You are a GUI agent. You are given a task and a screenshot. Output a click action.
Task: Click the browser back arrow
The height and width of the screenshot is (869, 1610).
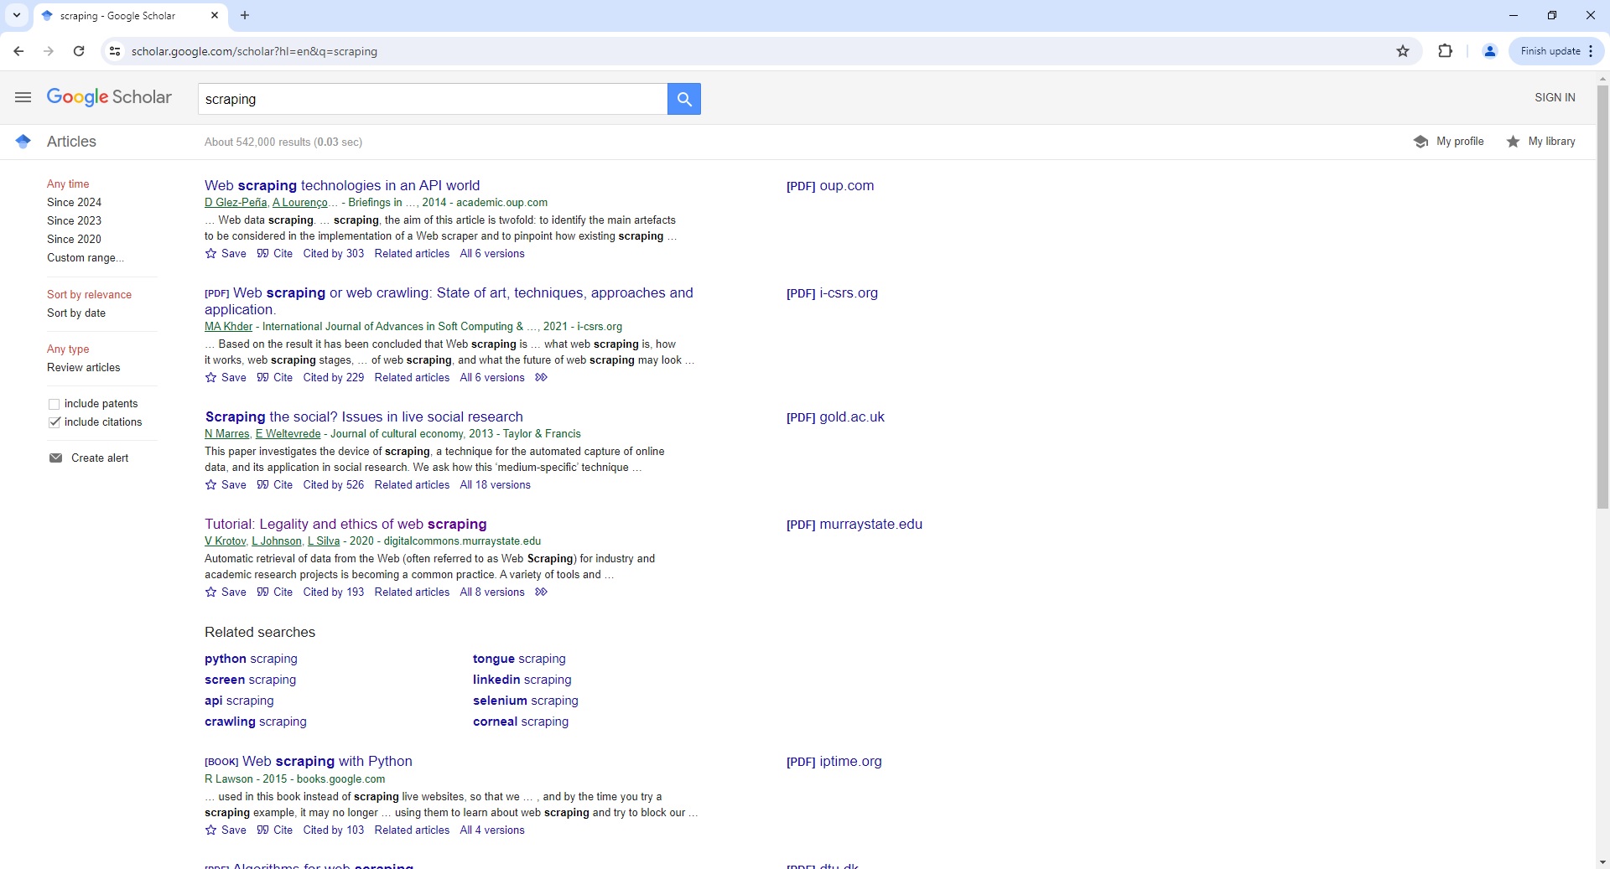18,51
